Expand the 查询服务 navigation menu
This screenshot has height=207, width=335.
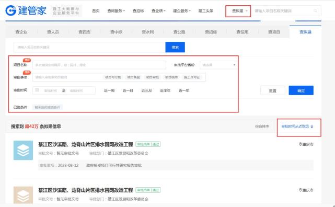(116, 10)
